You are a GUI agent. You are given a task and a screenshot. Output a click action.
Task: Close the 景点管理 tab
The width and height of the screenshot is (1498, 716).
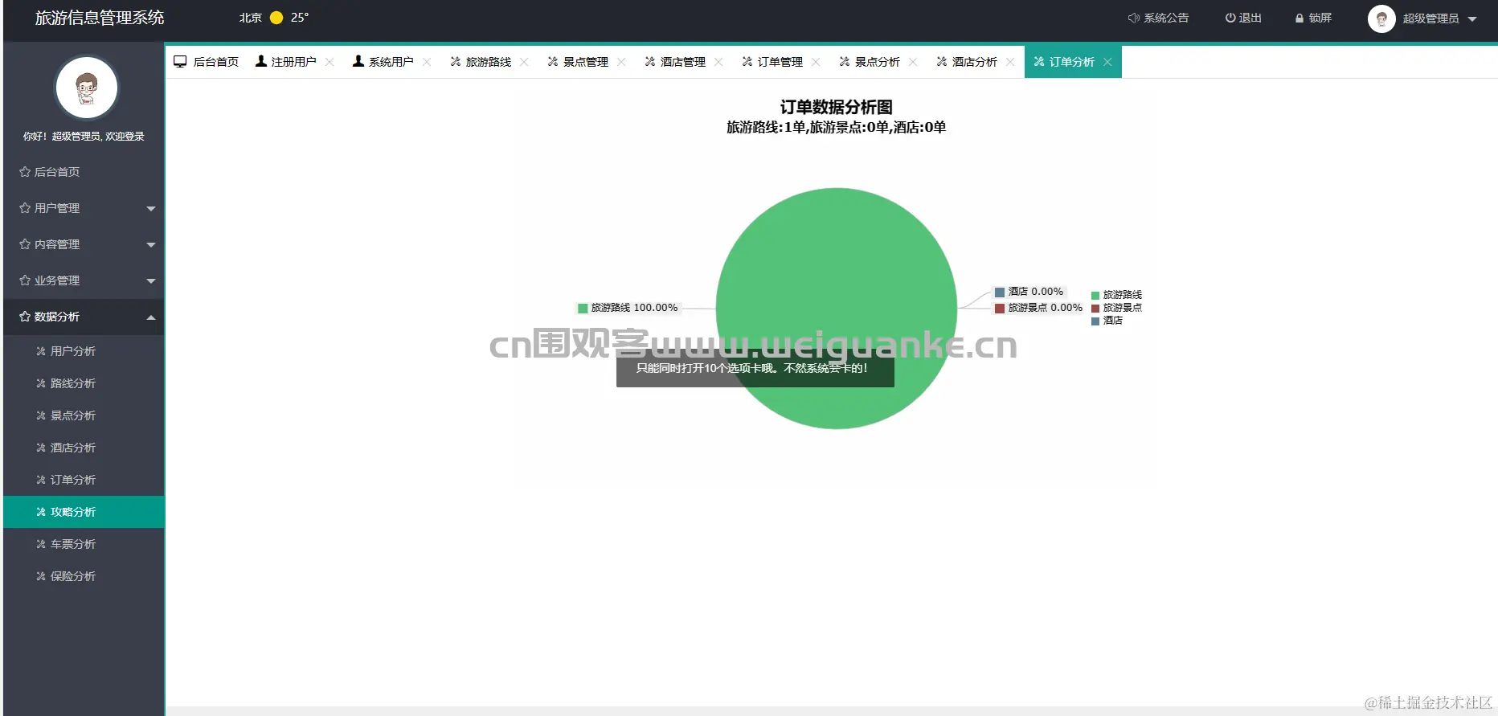[x=621, y=62]
